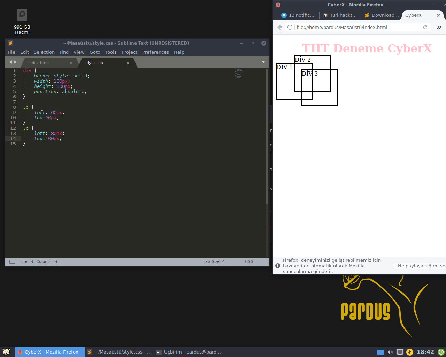Change Tab Size: 4 setting in status bar
The height and width of the screenshot is (357, 446).
[x=214, y=261]
